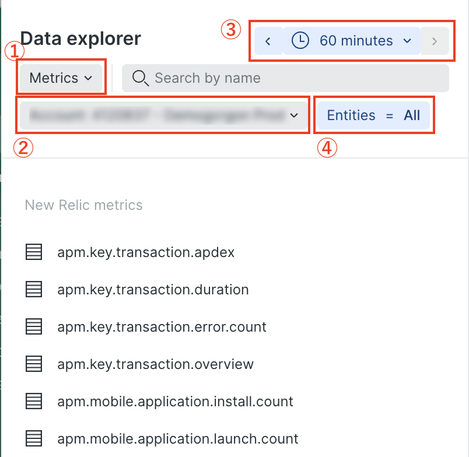Select the apm.key.transaction.duration metric

click(x=152, y=289)
